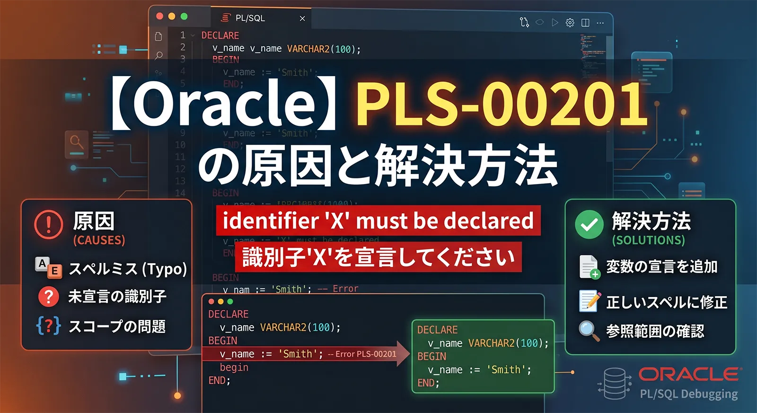Select the スコープの問題 item
Screen dimensions: 757x413
(117, 326)
